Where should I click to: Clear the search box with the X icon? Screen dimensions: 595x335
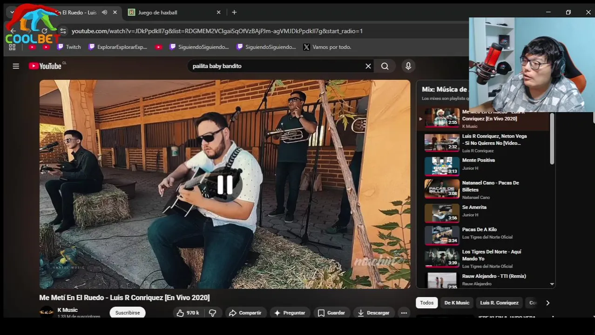(368, 66)
